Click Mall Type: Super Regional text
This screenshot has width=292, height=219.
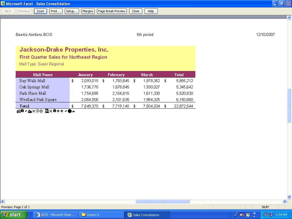42,64
